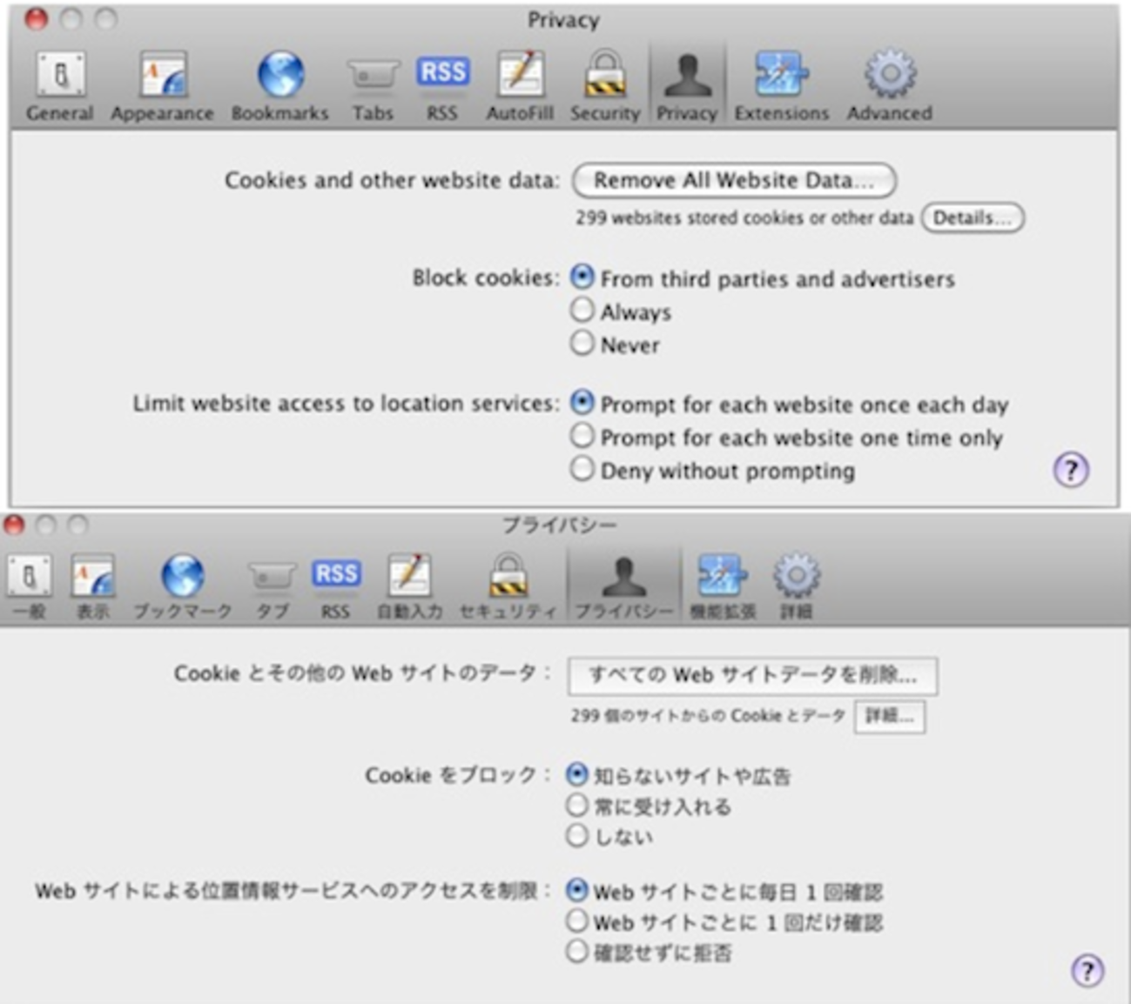This screenshot has width=1131, height=1004.
Task: Open the Advanced gear icon
Action: pyautogui.click(x=889, y=85)
